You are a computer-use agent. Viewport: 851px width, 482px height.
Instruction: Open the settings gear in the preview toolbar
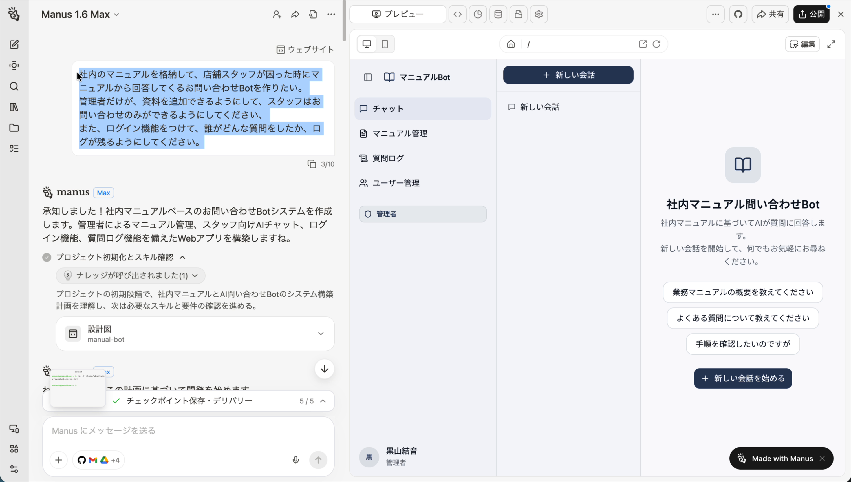(x=538, y=14)
